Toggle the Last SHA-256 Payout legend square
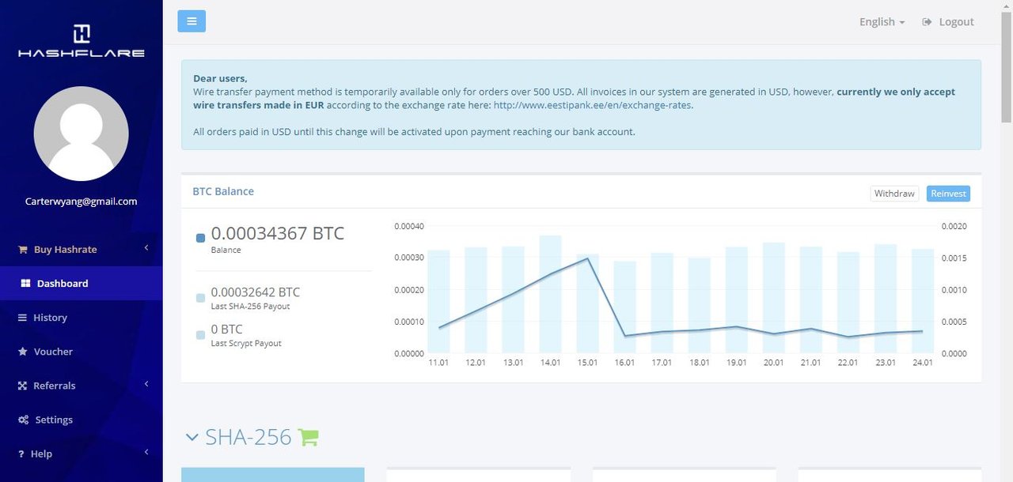 click(x=200, y=298)
